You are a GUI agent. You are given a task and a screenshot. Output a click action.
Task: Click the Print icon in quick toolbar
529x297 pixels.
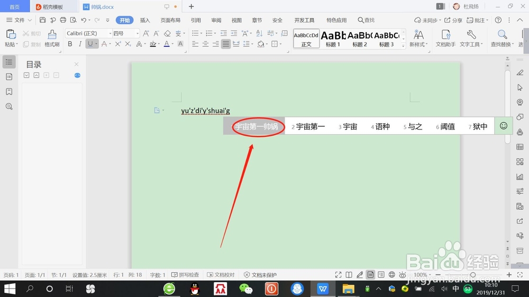(63, 20)
